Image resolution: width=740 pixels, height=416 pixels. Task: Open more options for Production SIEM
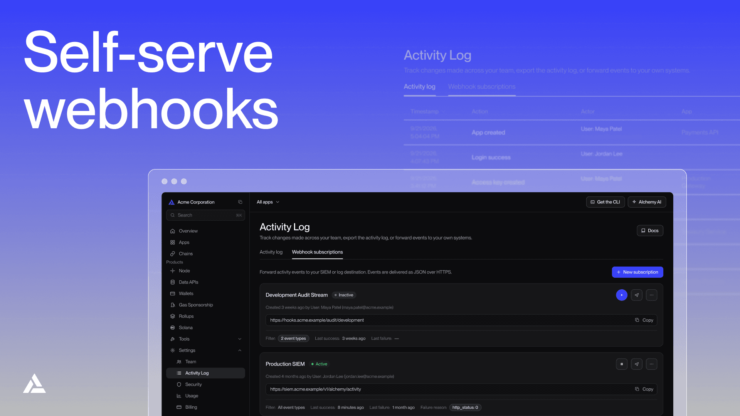tap(652, 364)
